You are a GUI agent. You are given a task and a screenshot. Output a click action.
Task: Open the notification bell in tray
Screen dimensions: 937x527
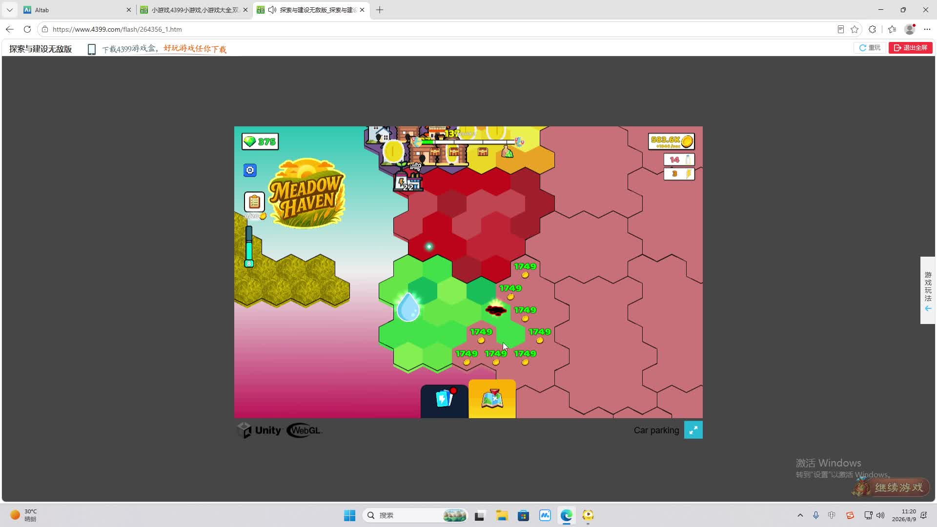click(x=924, y=515)
